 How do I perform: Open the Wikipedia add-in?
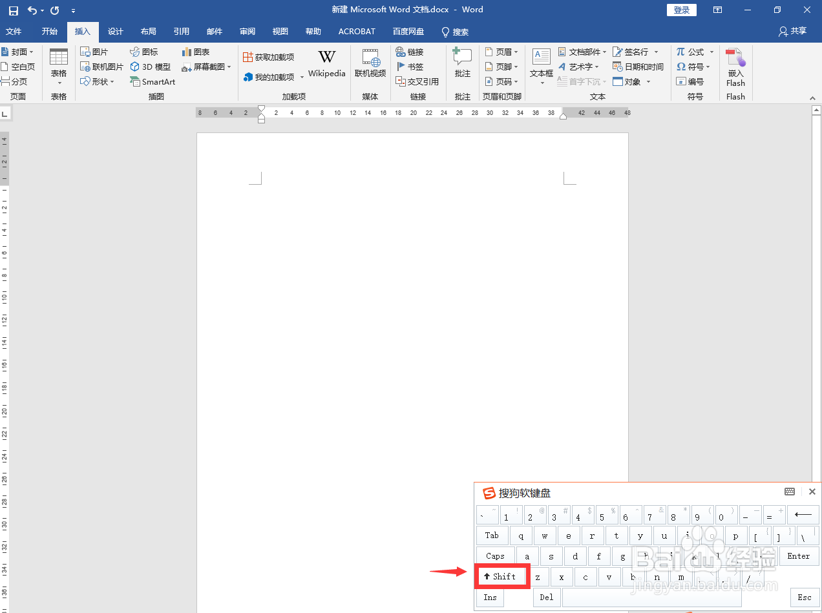[327, 65]
